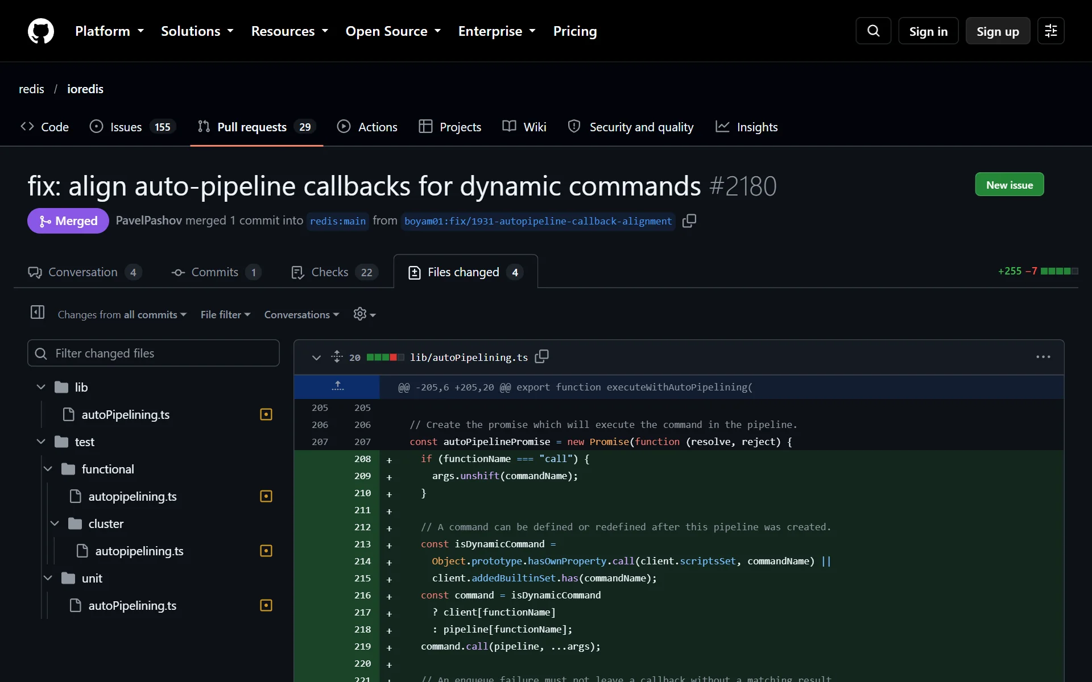Open the Issues tab
This screenshot has height=682, width=1092.
pos(133,127)
